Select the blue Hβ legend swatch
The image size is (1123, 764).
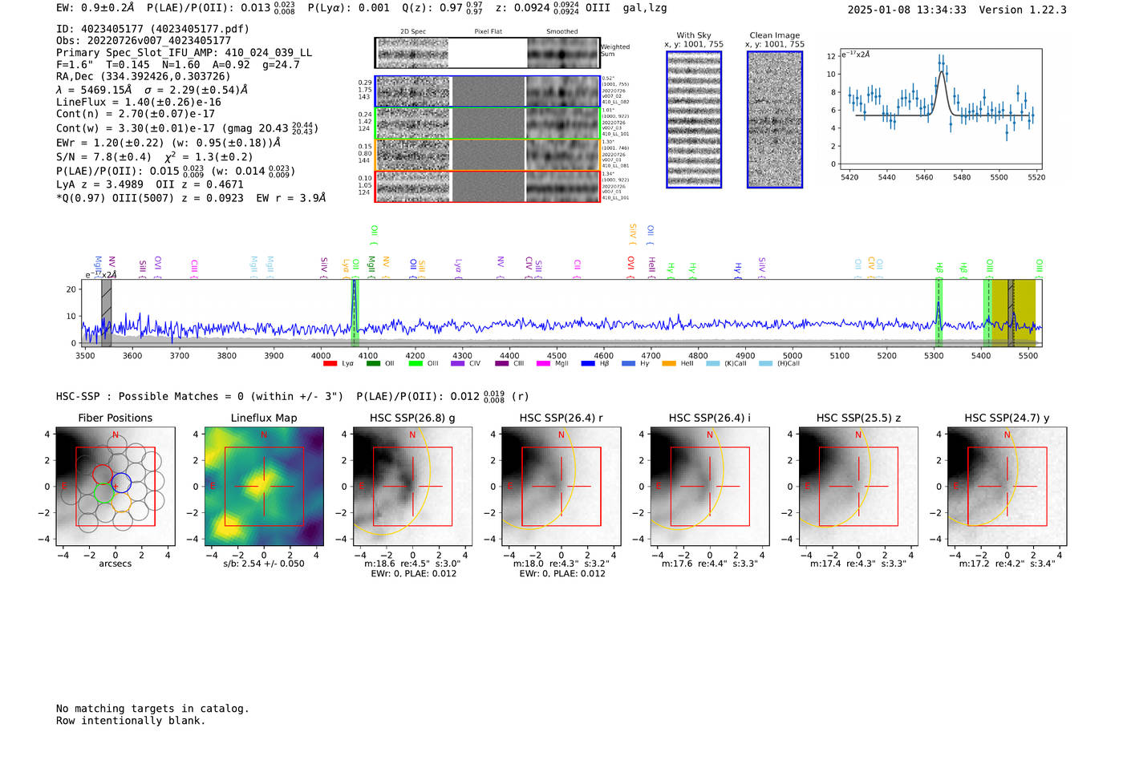click(x=588, y=364)
